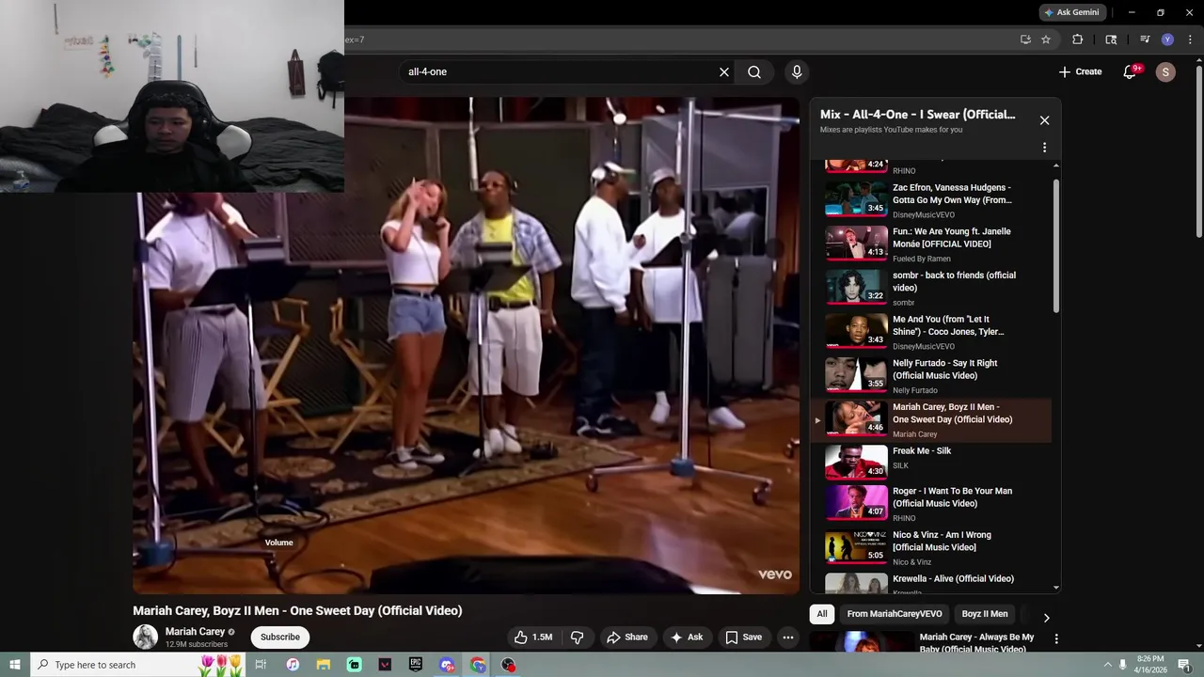This screenshot has height=677, width=1204.
Task: Play Krewella - Alive from playlist
Action: pos(931,583)
